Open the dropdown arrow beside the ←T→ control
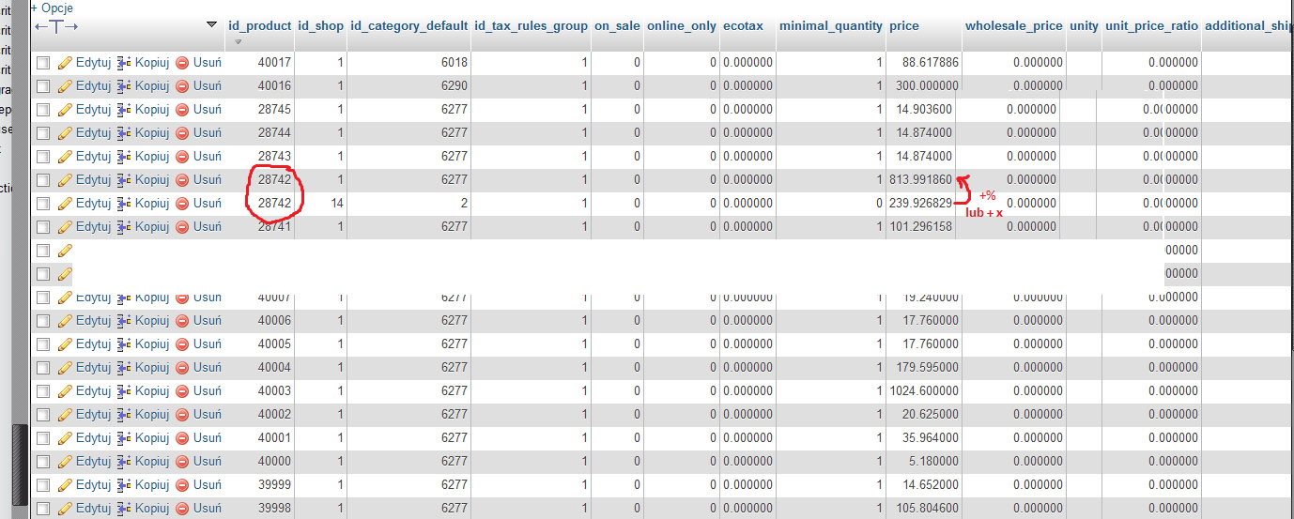Image resolution: width=1294 pixels, height=519 pixels. click(x=211, y=24)
